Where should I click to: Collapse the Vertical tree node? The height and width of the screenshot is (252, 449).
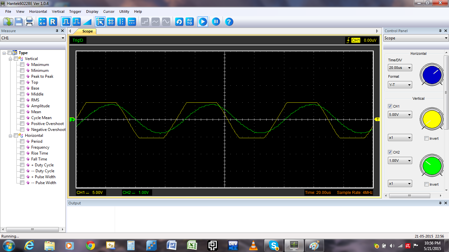(11, 59)
